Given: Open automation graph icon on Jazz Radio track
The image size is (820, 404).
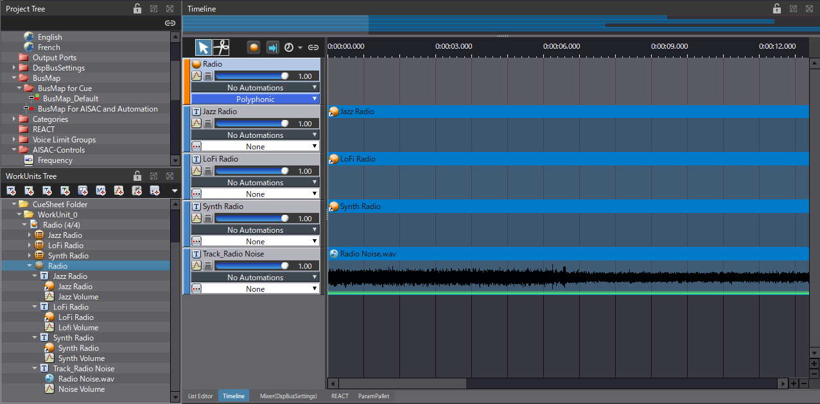Looking at the screenshot, I should [x=196, y=124].
